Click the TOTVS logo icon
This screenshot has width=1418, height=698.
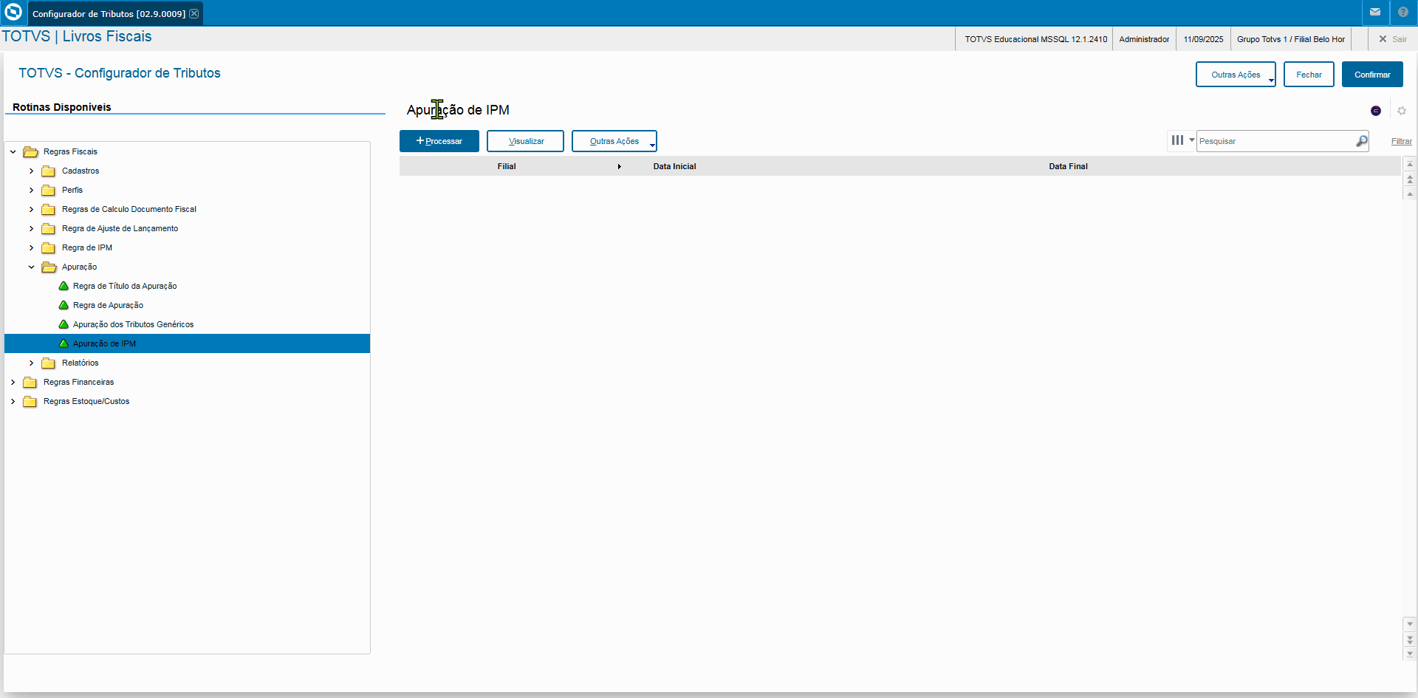click(x=13, y=13)
